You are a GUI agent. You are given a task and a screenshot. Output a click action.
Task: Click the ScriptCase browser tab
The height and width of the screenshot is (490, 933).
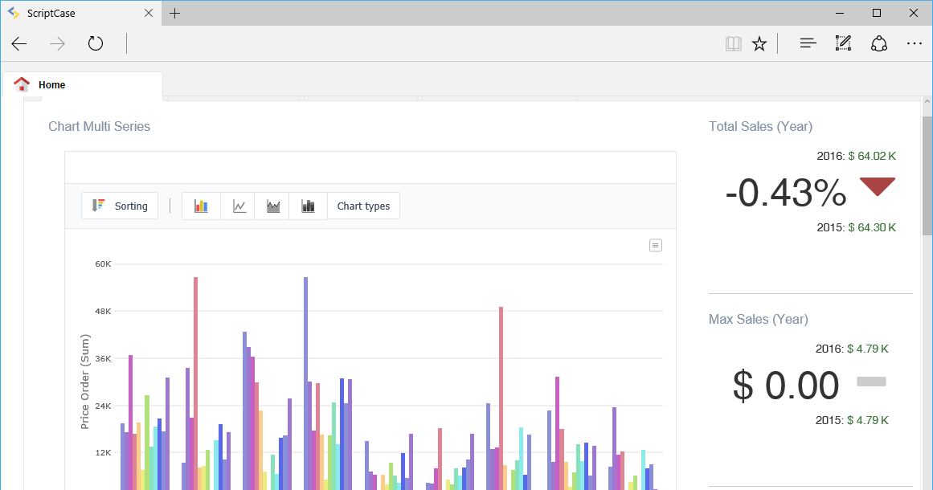pyautogui.click(x=72, y=13)
